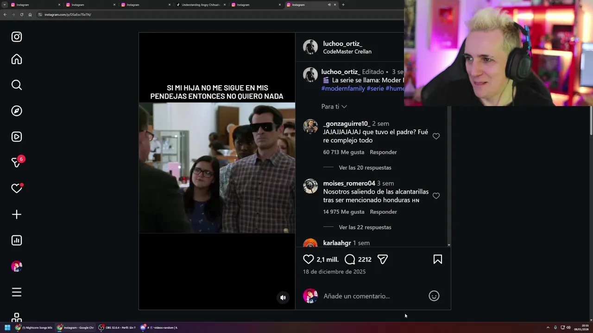Reply to moises_romero04's comment
Viewport: 593px width, 333px height.
pos(383,212)
